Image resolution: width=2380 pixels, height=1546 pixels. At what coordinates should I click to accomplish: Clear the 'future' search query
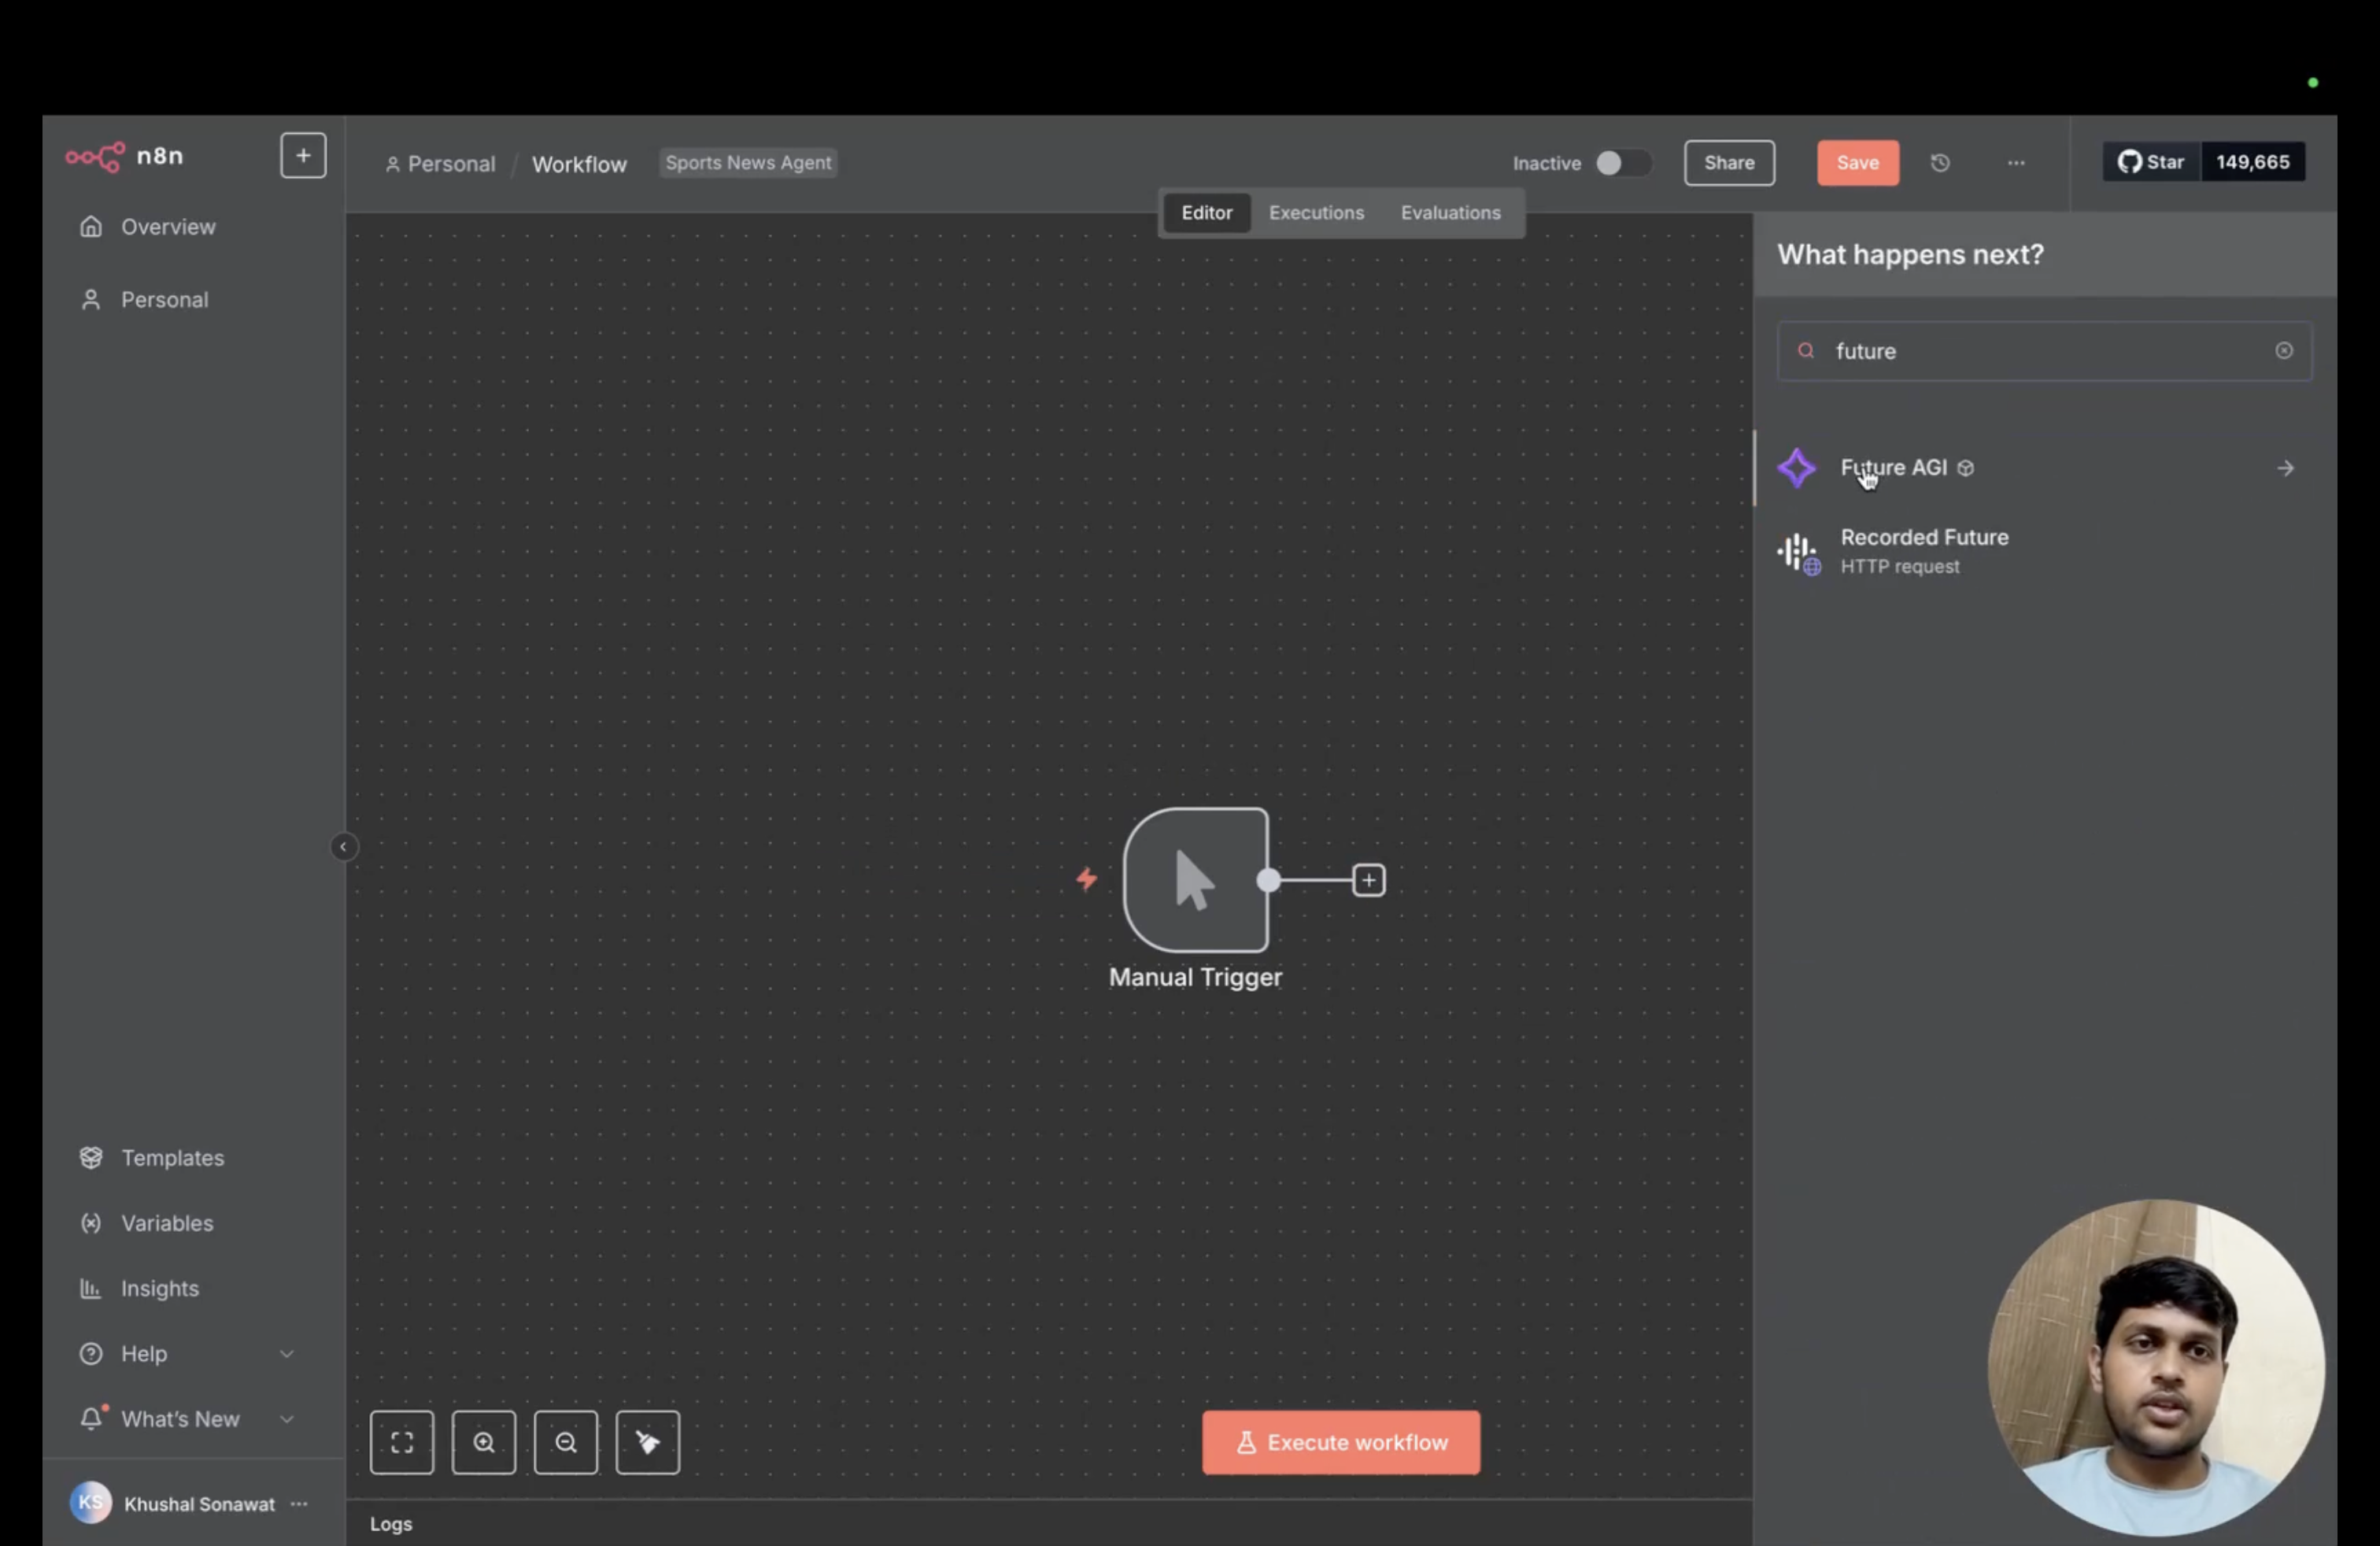2284,351
